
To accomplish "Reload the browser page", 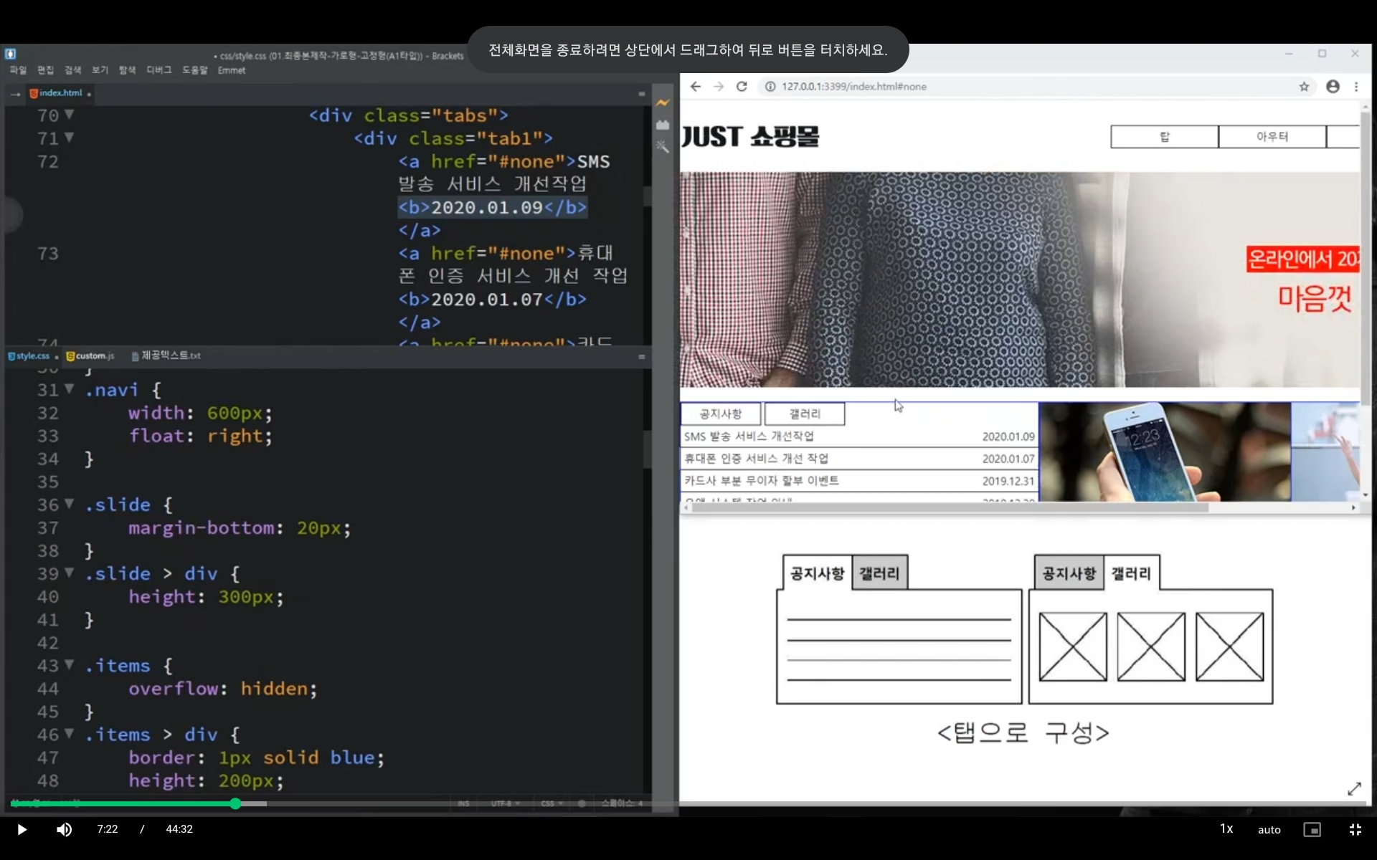I will click(742, 87).
